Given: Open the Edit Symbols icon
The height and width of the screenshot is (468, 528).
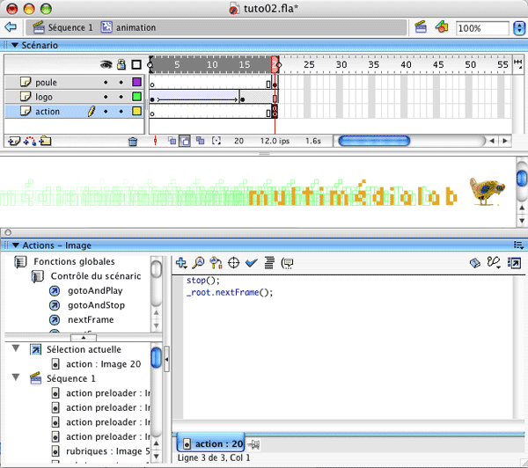Looking at the screenshot, I should coord(442,27).
